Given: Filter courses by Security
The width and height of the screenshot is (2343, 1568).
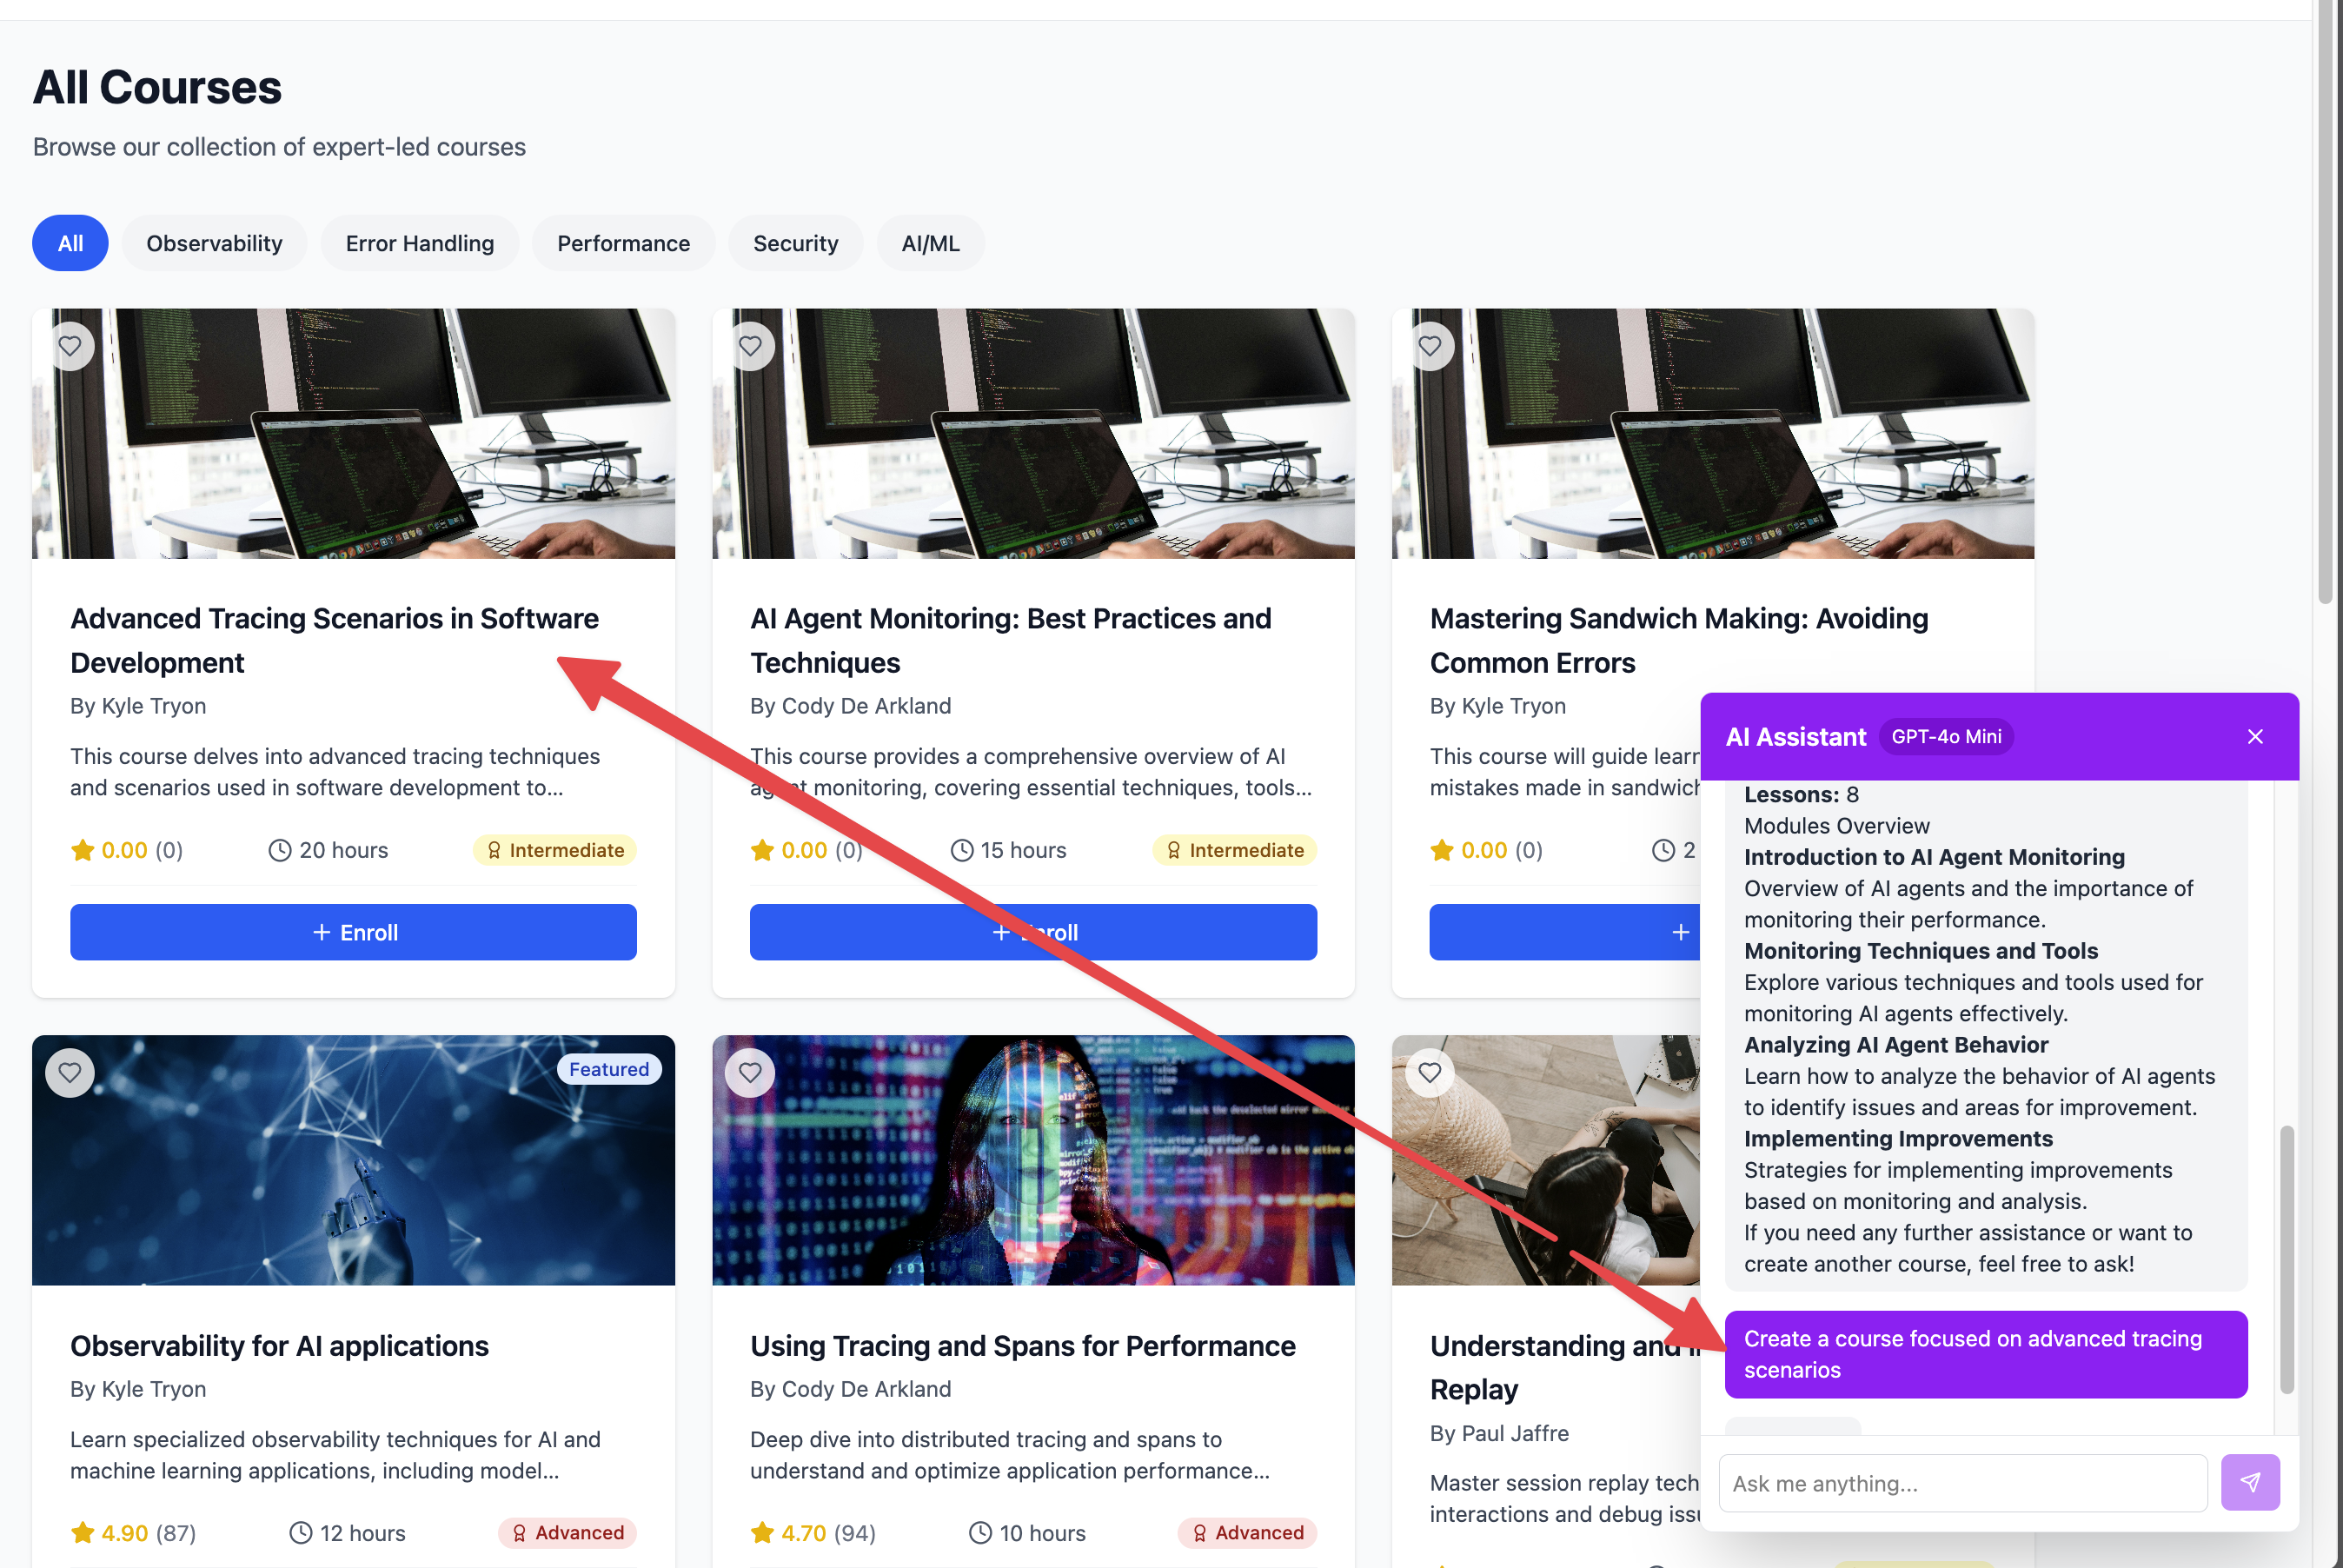Looking at the screenshot, I should pos(796,243).
